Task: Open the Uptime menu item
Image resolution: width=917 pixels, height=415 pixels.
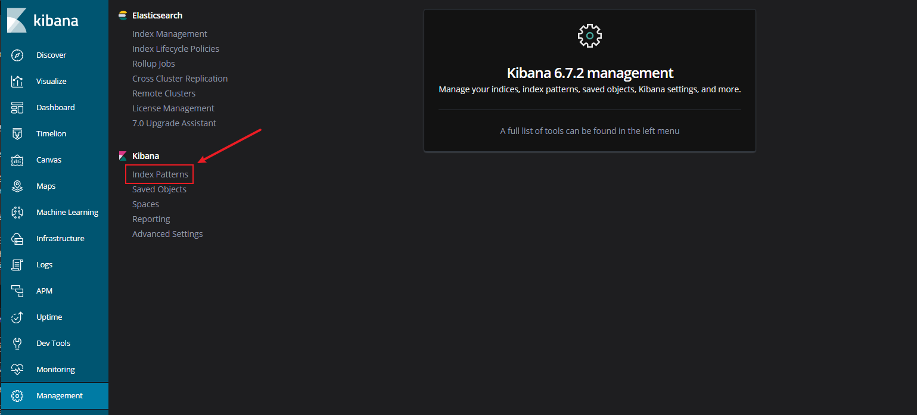Action: click(49, 317)
